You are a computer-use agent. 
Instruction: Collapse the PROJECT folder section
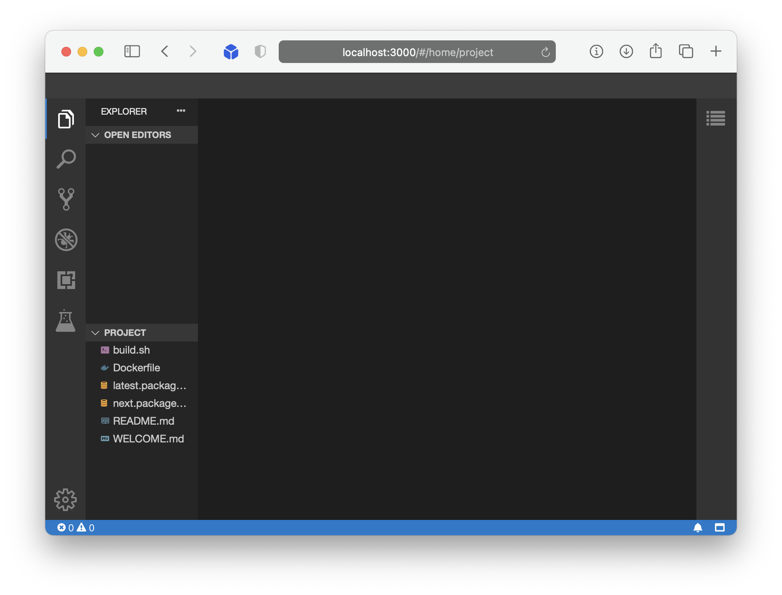point(96,333)
